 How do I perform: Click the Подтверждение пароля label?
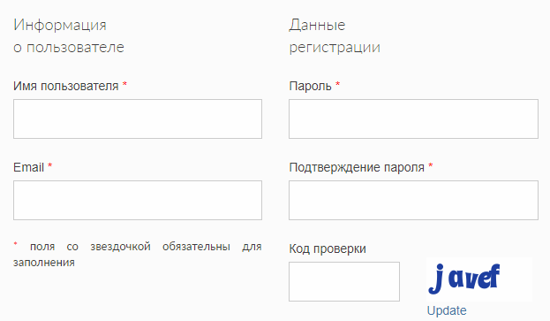point(357,167)
